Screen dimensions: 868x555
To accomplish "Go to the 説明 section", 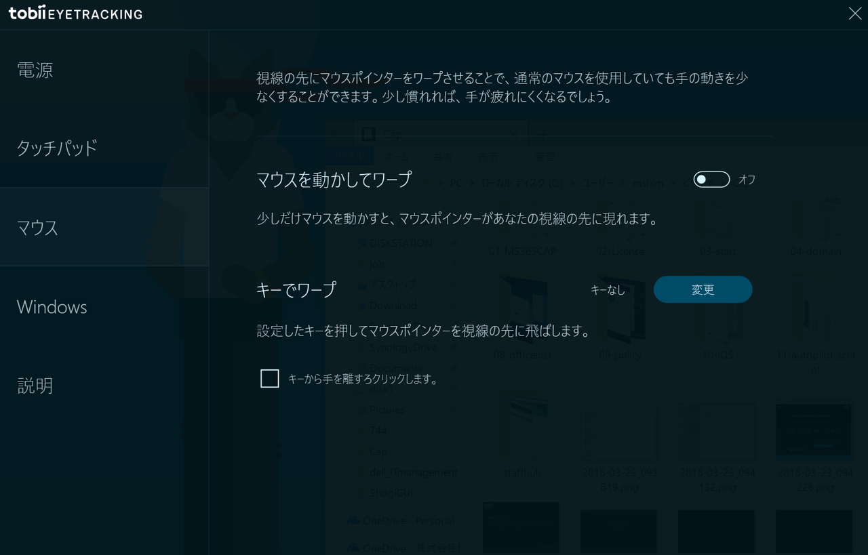I will coord(104,385).
